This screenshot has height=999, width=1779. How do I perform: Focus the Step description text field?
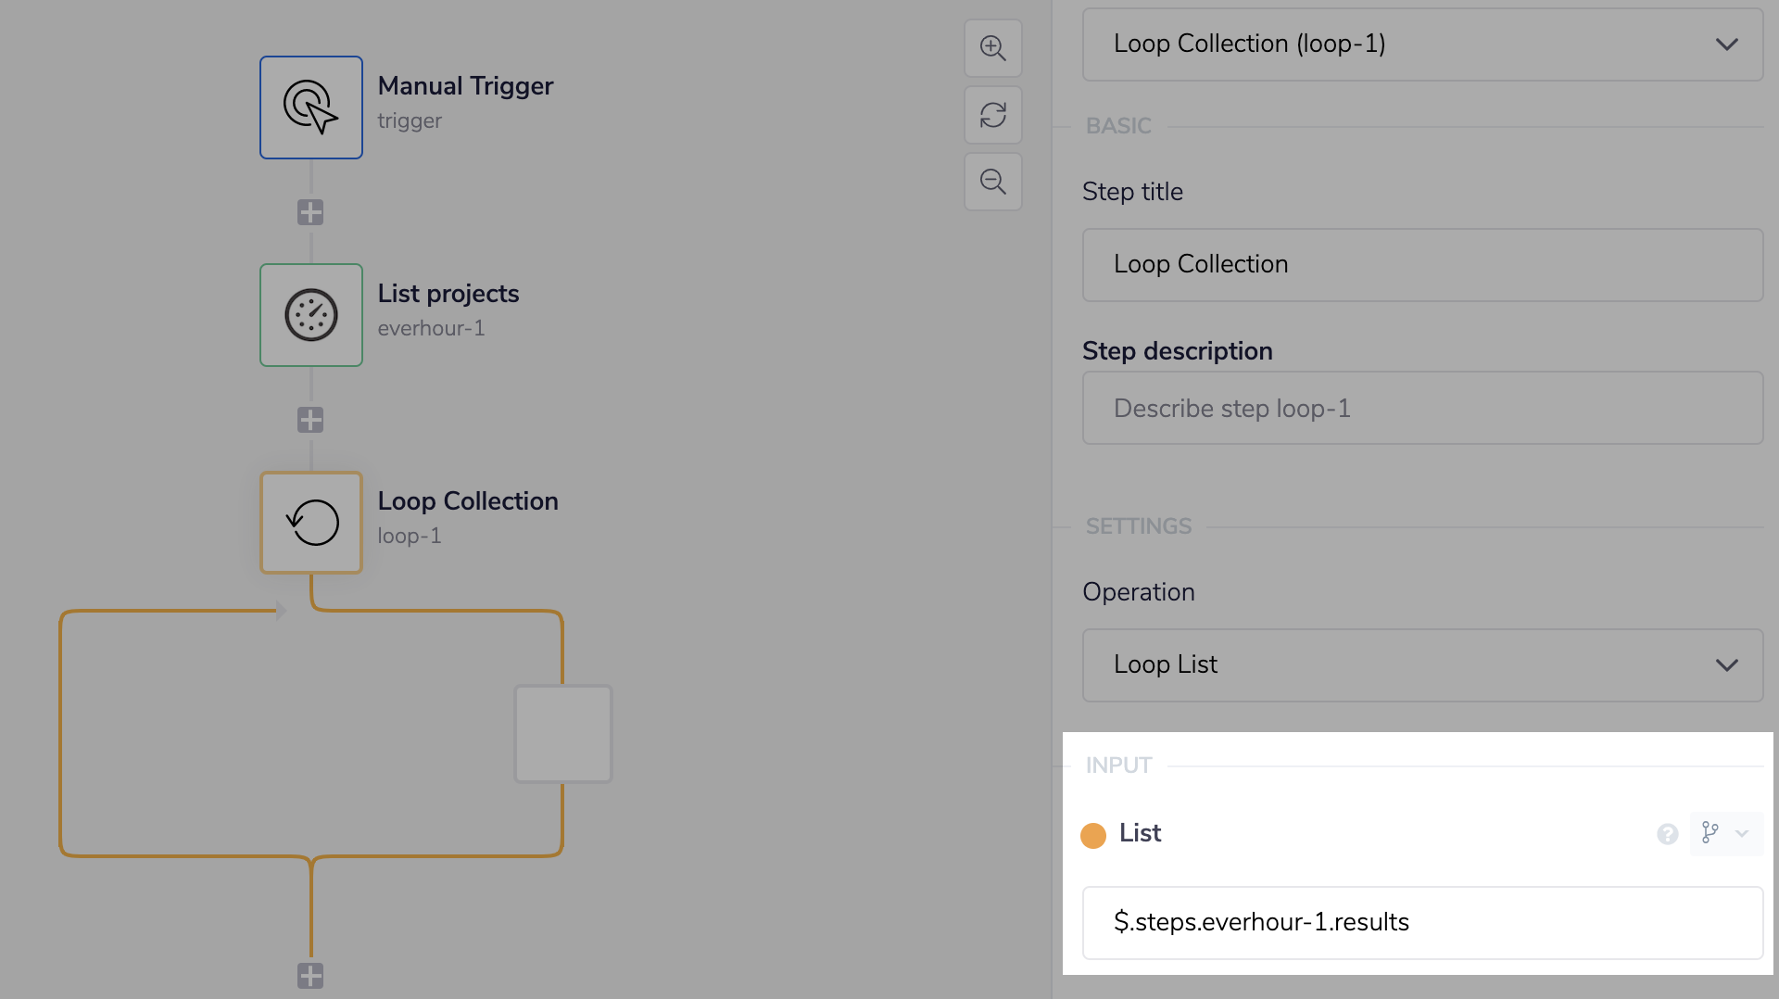[x=1421, y=409]
